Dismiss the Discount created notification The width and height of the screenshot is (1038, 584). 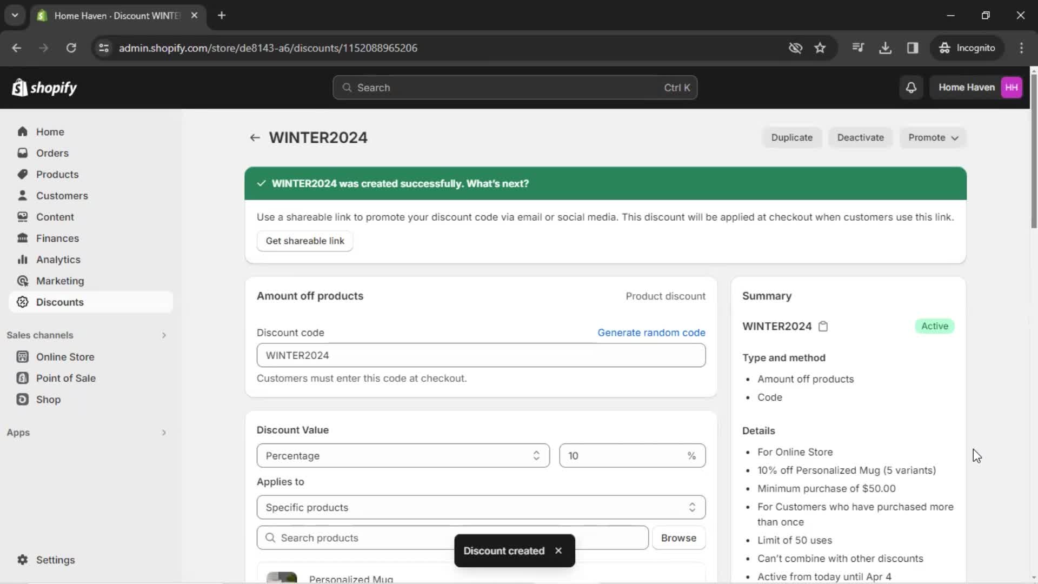tap(558, 550)
